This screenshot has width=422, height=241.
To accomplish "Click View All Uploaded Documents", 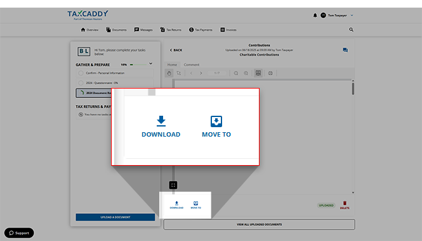I will pos(259,225).
